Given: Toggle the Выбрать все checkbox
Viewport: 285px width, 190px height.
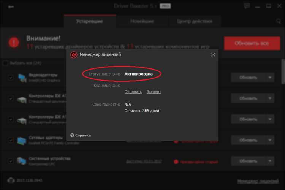Looking at the screenshot, I should coord(5,63).
